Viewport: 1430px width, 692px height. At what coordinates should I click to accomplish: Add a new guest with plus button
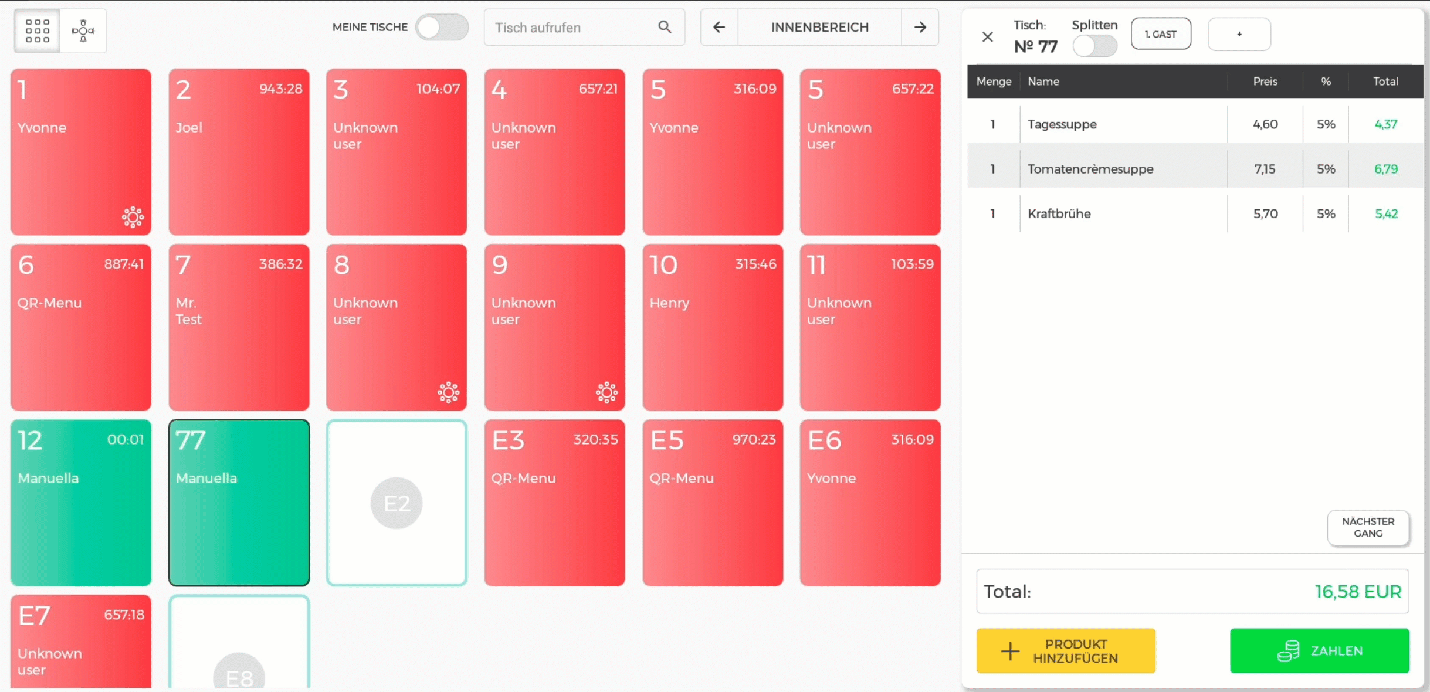1239,34
